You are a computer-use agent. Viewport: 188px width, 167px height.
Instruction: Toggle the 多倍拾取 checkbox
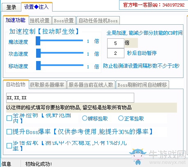point(9,146)
